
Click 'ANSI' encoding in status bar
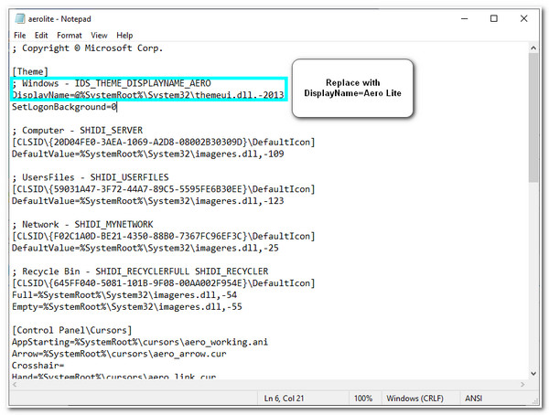coord(473,399)
